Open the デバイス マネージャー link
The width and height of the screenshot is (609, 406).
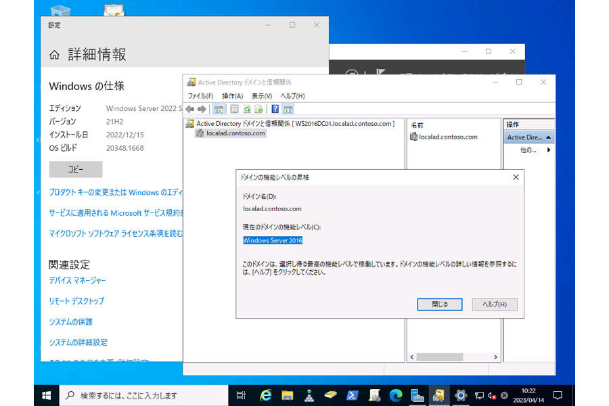click(77, 281)
